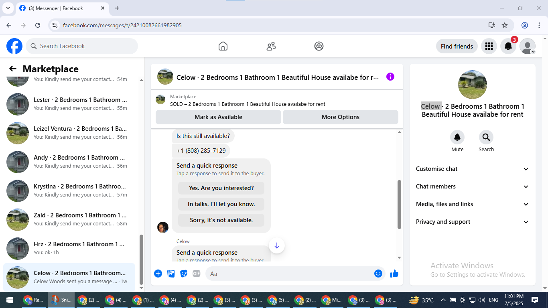Screen dimensions: 548x308
Task: Bookmark this page with star icon
Action: 505,25
